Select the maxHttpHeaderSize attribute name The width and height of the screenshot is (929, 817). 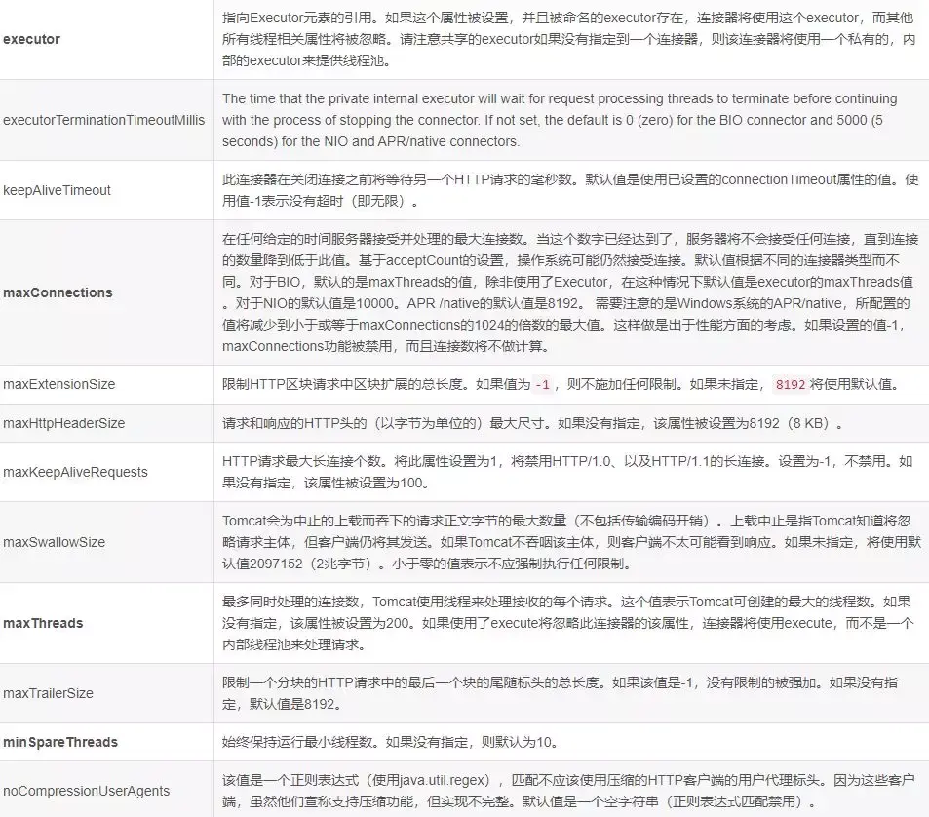coord(64,423)
